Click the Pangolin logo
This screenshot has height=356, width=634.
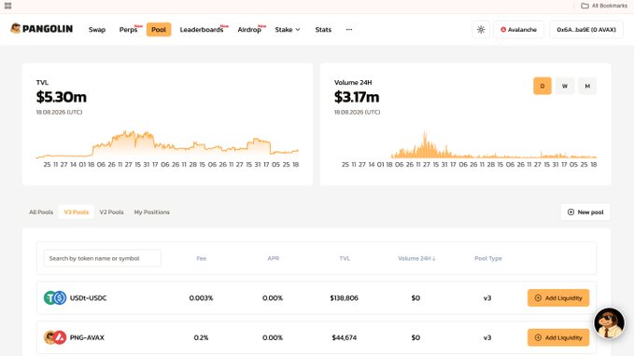click(x=42, y=29)
